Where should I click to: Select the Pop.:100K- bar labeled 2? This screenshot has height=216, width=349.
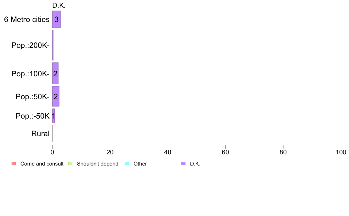pos(56,73)
